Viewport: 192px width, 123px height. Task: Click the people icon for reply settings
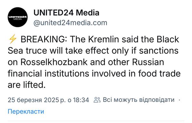click(97, 100)
